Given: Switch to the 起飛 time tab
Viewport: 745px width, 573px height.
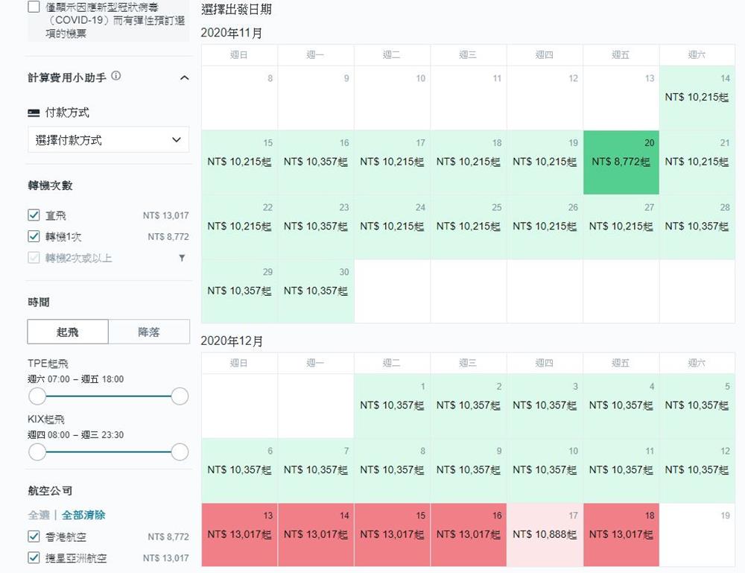Looking at the screenshot, I should [68, 332].
